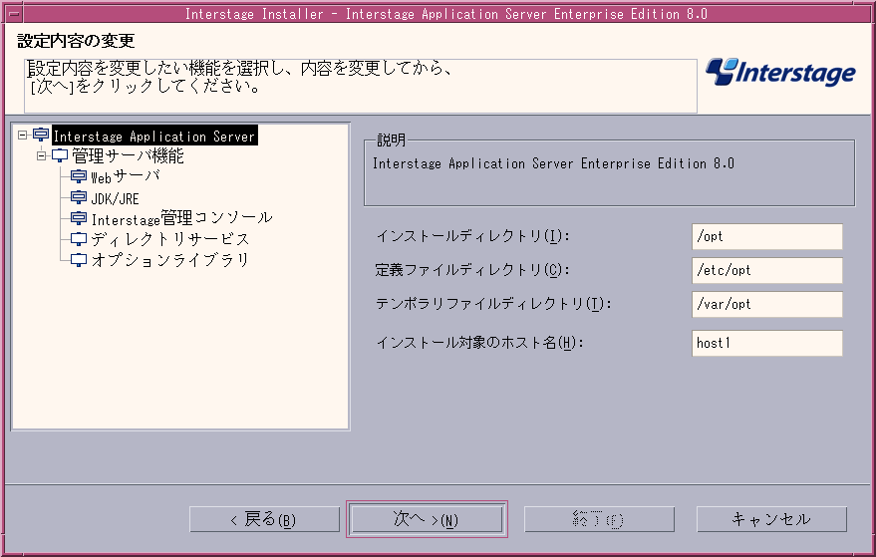Click the ディレクトリサービス component icon
The height and width of the screenshot is (557, 876).
[79, 239]
